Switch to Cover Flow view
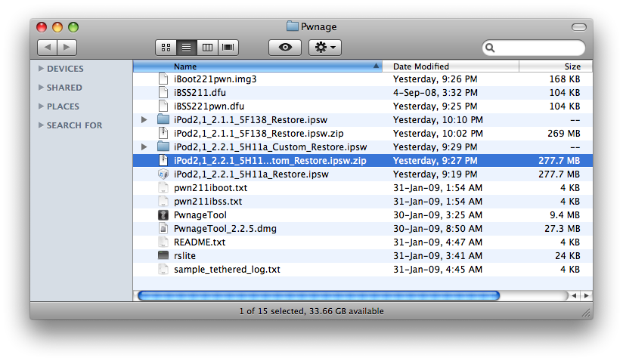This screenshot has width=623, height=361. (x=228, y=48)
